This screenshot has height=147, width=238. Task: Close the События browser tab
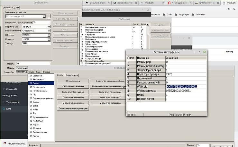(x=109, y=3)
